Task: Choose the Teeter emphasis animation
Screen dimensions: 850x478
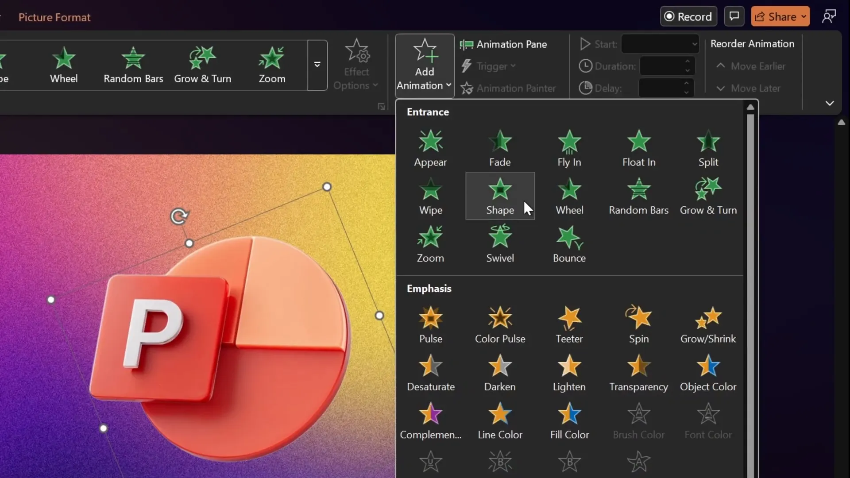Action: click(569, 325)
